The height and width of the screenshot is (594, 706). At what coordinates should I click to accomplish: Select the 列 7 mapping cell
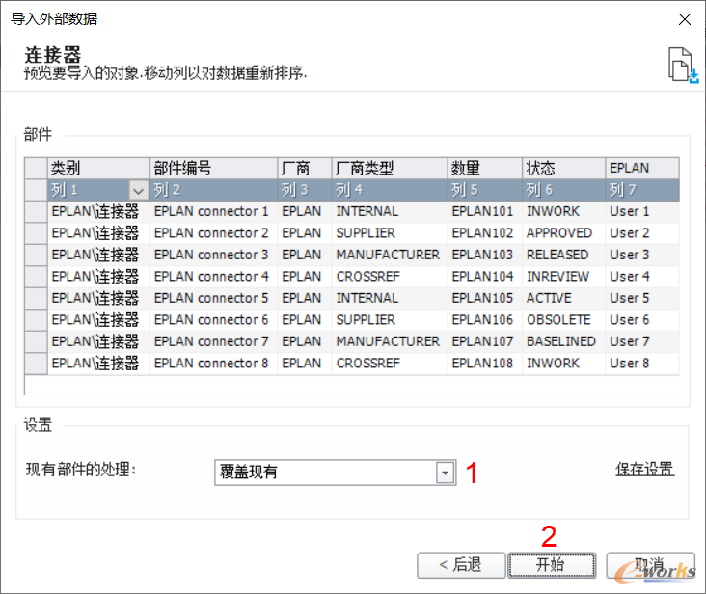click(x=642, y=190)
